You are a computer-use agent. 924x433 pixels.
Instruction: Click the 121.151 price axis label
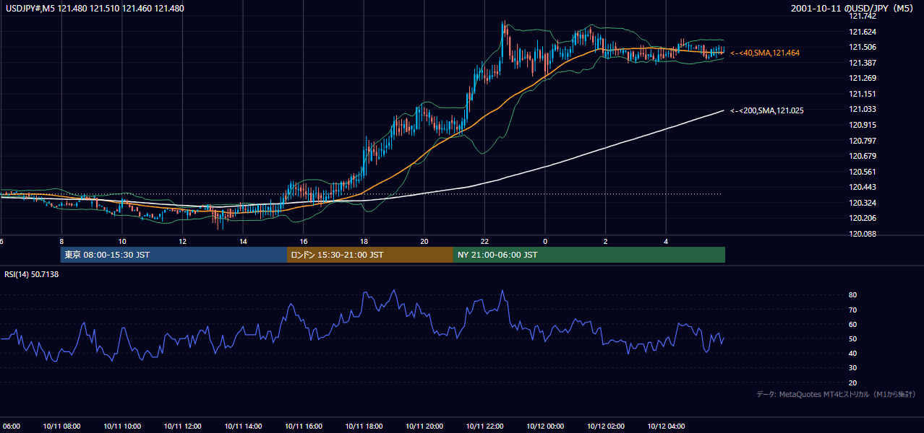pyautogui.click(x=862, y=94)
